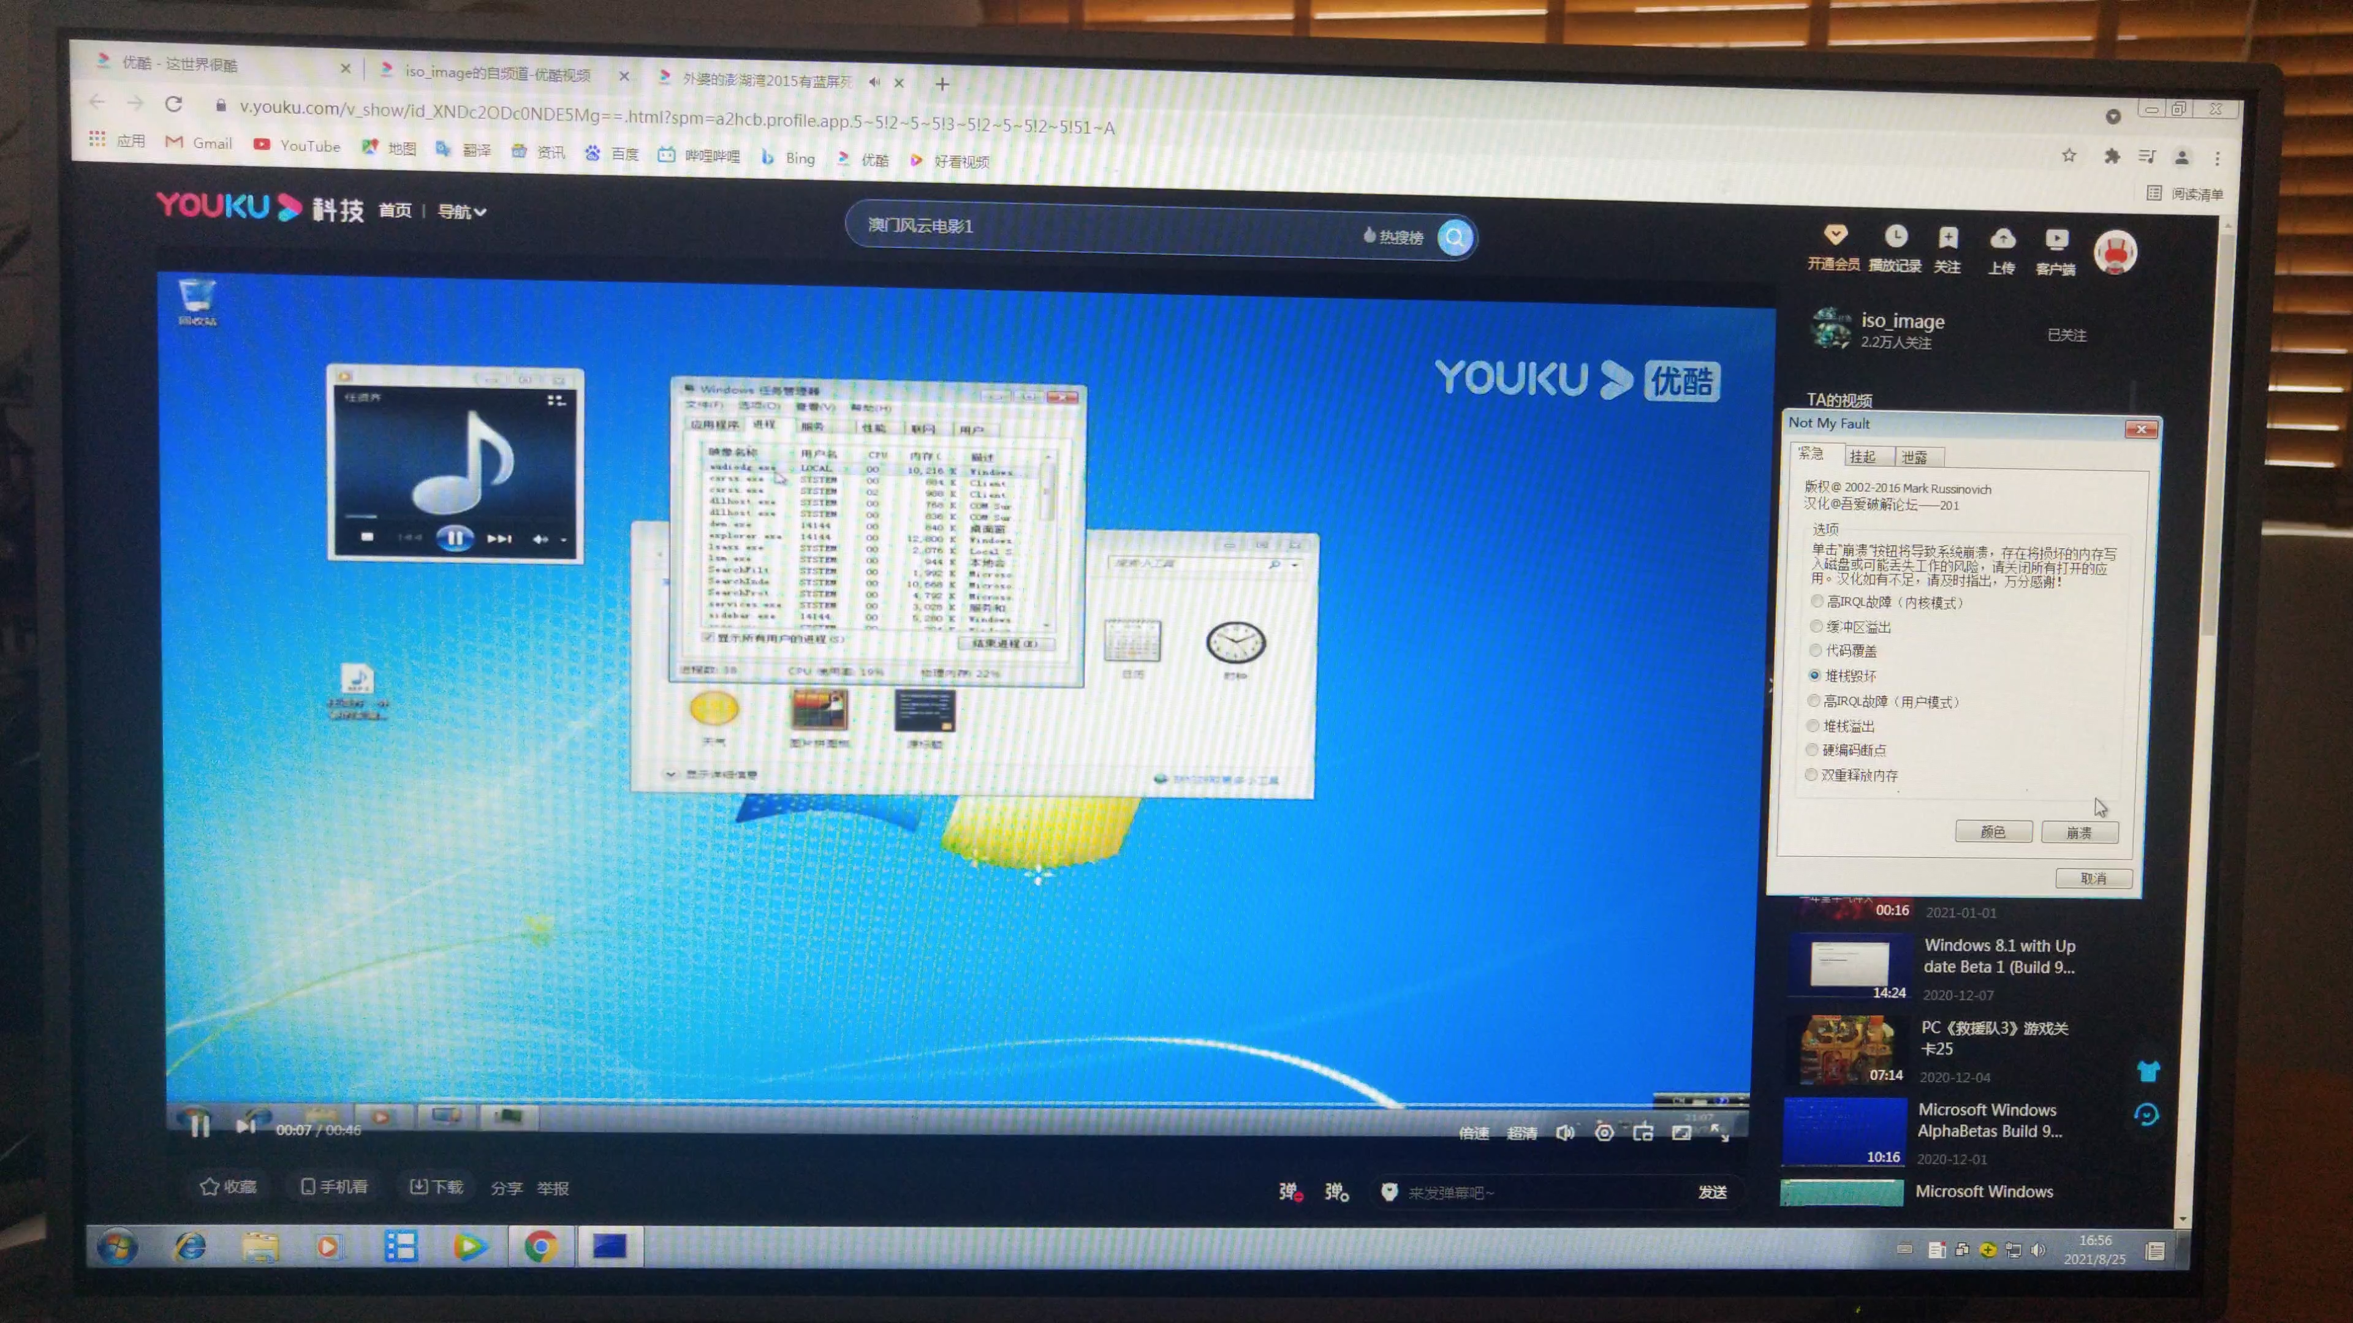Select 硬编码断点 radio option
Viewport: 2353px width, 1323px height.
(x=1846, y=750)
